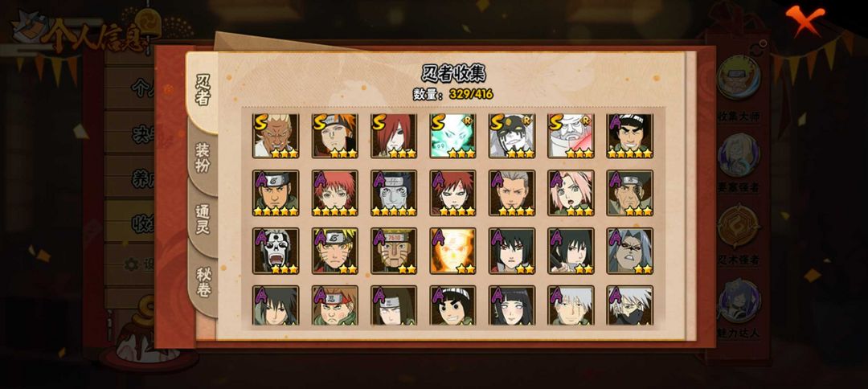
Task: Open the orange-haired Pain S-rank ninja card
Action: [x=335, y=136]
